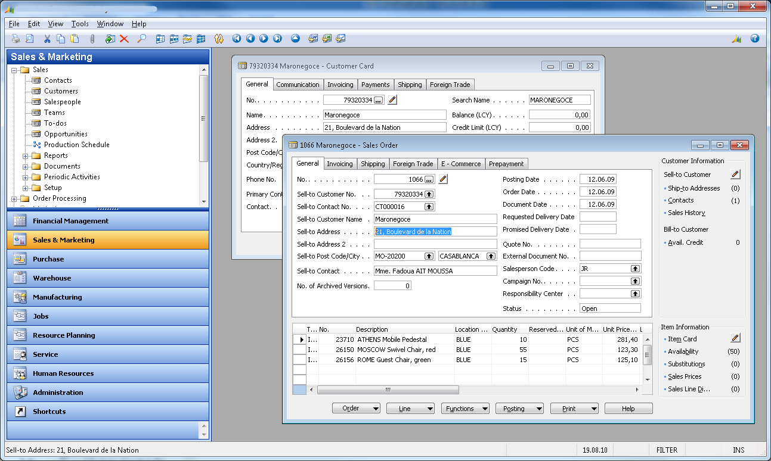Expand the Order Processing tree node
This screenshot has height=461, width=771.
point(14,199)
